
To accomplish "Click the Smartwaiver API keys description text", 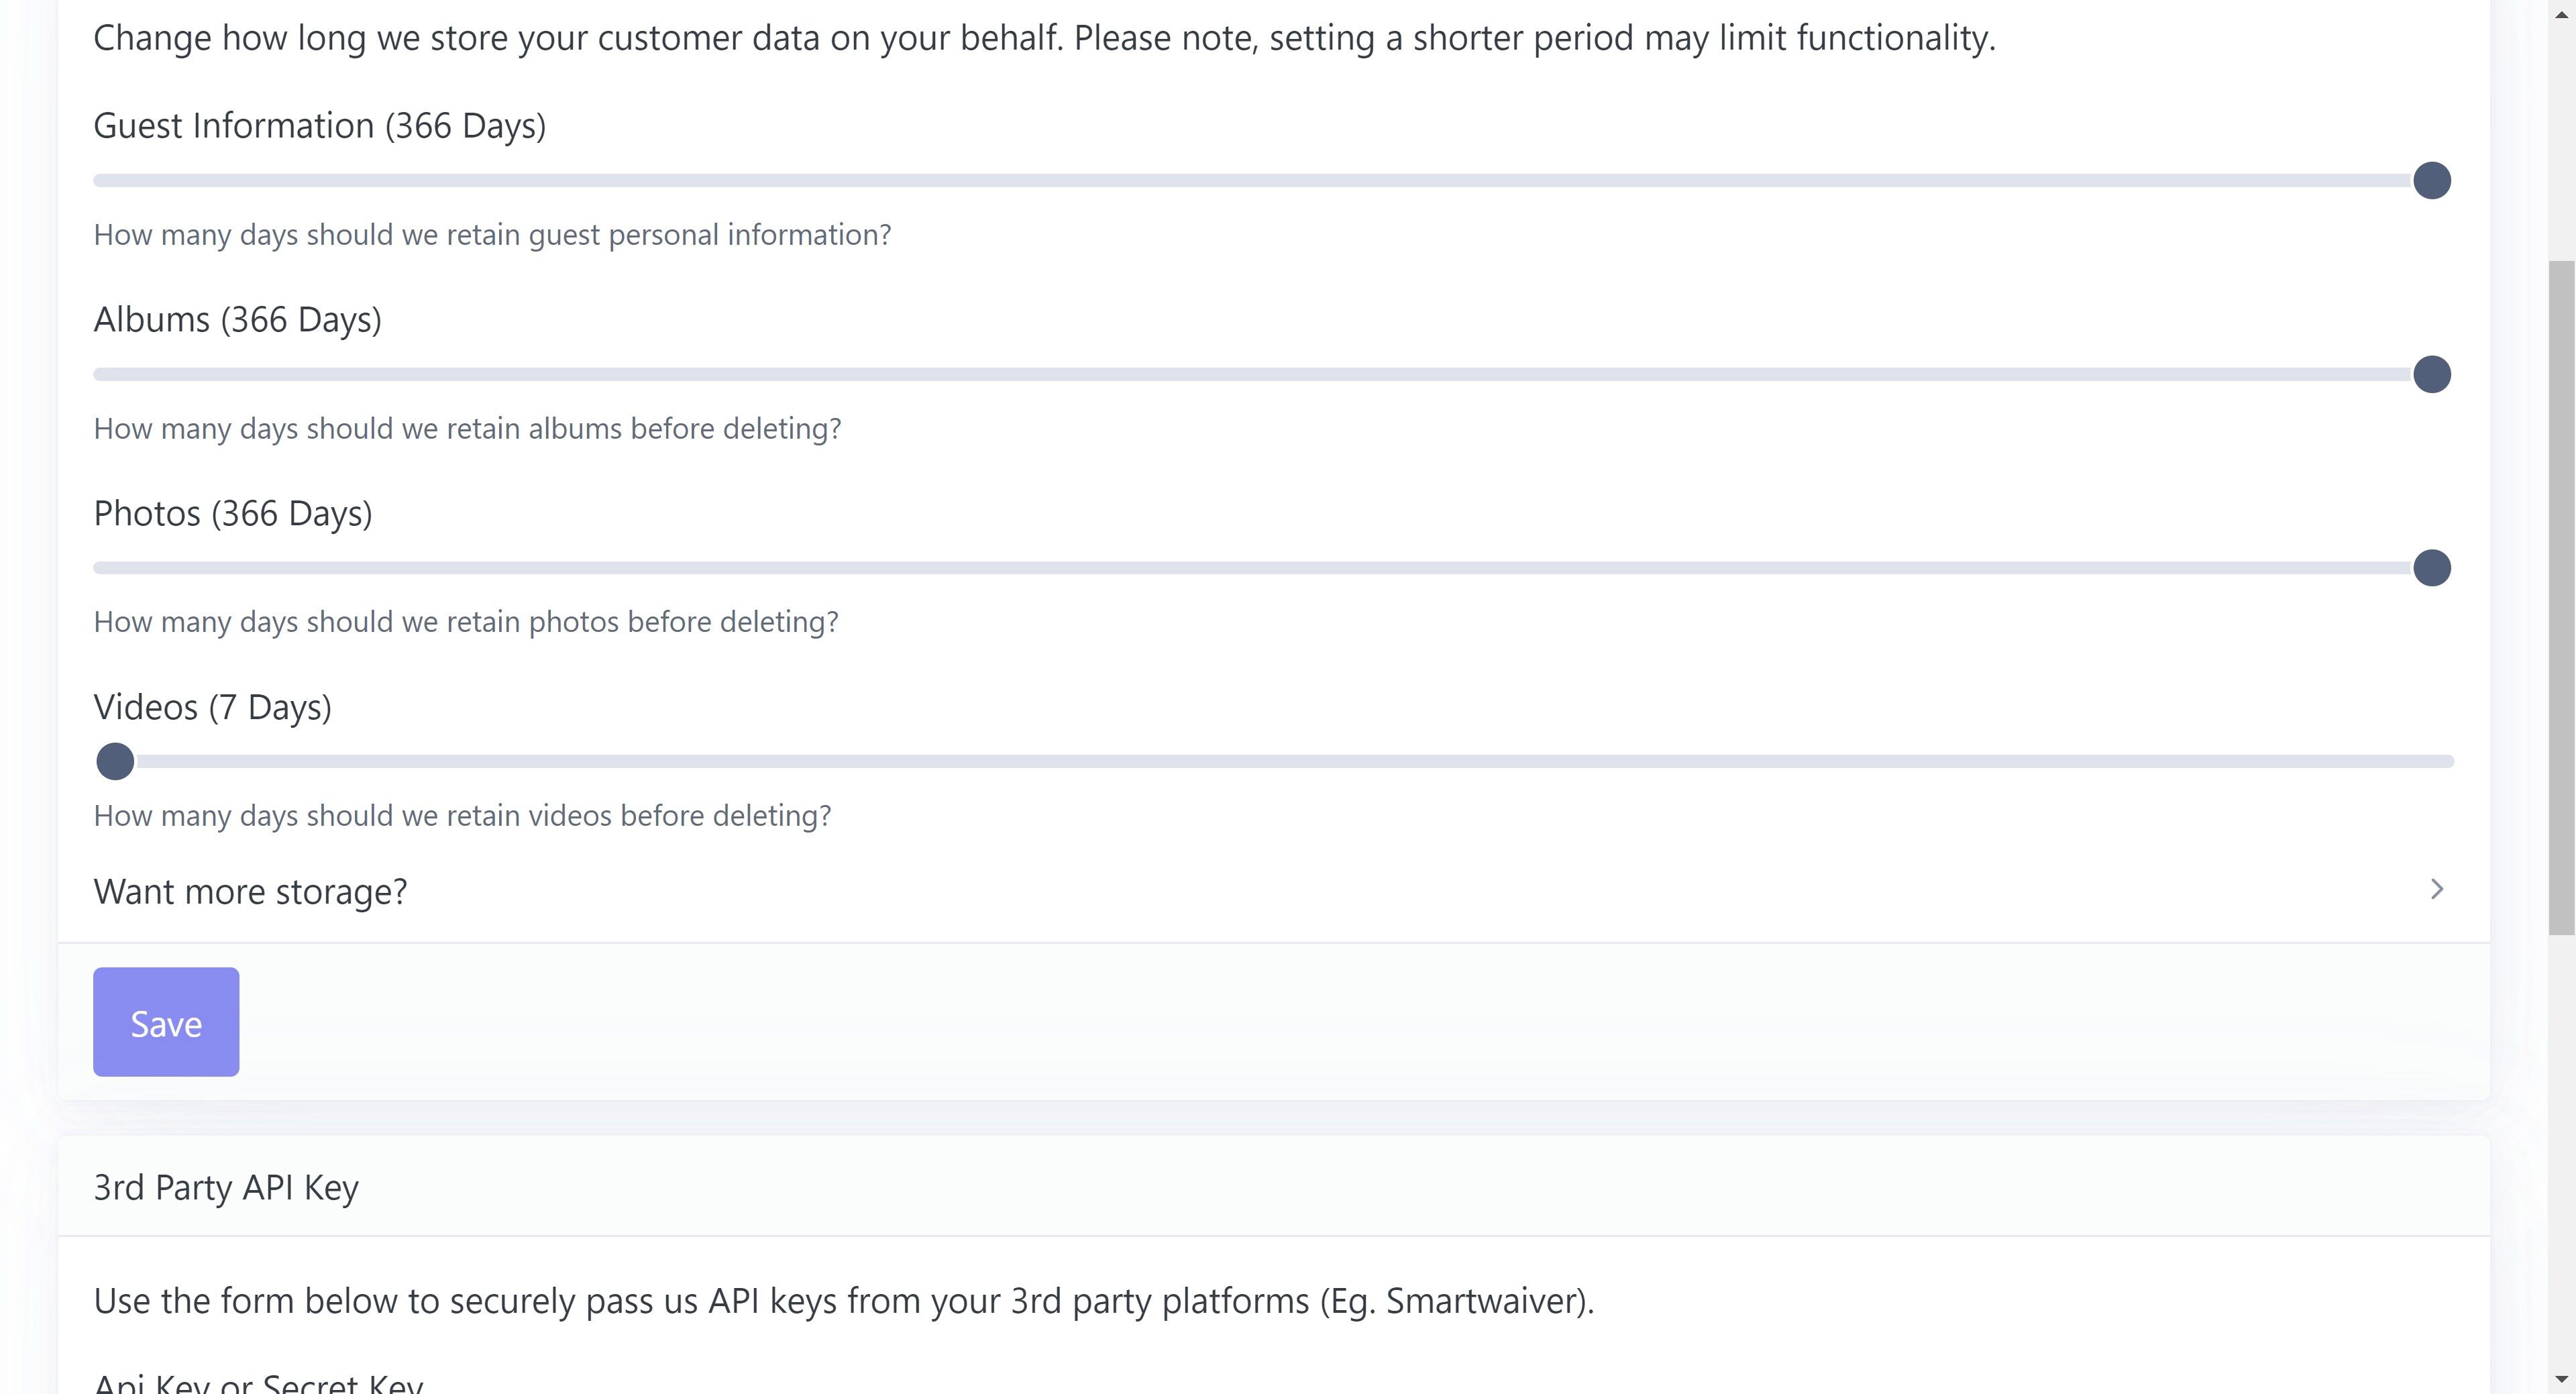I will [843, 1301].
